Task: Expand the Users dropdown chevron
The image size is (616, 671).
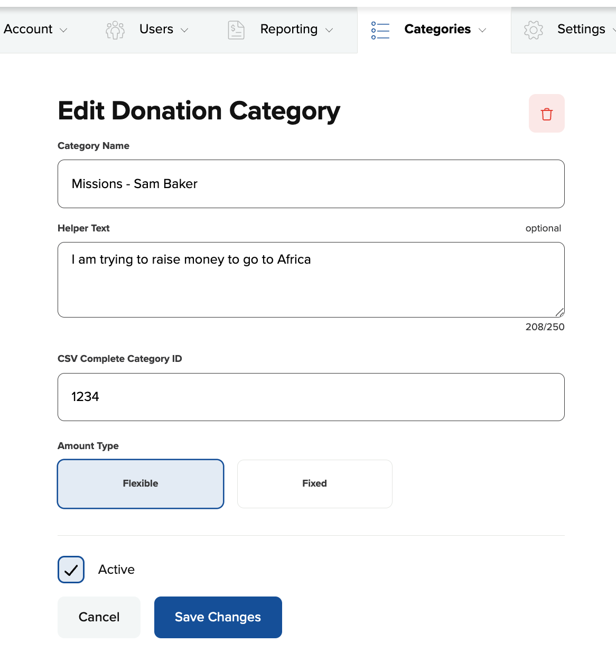Action: tap(184, 30)
